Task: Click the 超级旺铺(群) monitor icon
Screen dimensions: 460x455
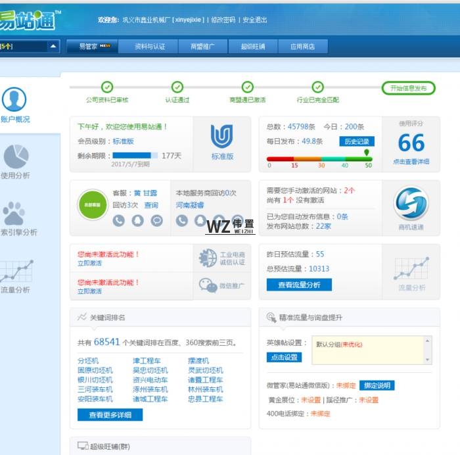Action: [x=83, y=446]
